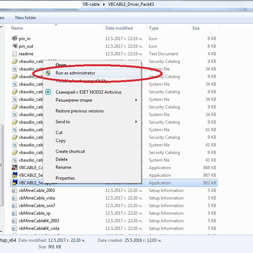Screen dimensions: 253x253
Task: Click the navigation pane scrollbar up arrow
Action: [1, 27]
